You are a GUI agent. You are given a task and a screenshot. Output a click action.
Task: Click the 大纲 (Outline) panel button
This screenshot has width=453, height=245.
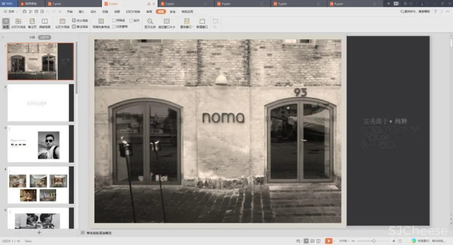32,37
